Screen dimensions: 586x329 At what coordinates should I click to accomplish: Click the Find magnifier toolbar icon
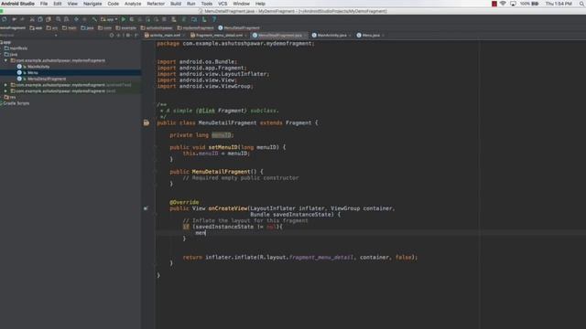pyautogui.click(x=58, y=19)
